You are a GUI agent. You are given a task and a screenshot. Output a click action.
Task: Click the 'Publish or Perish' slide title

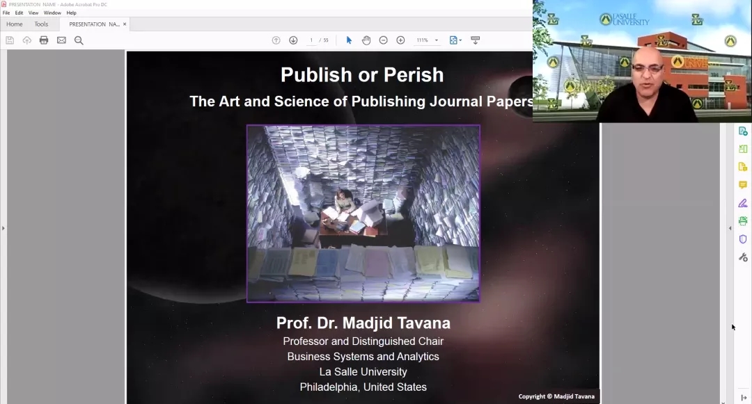click(x=362, y=74)
